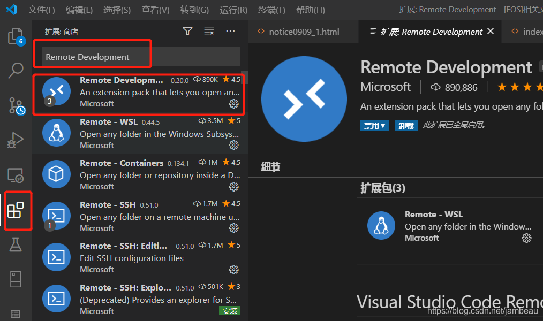Screen dimensions: 543x321
Task: Select Remote - WSL in the extension list
Action: 140,133
